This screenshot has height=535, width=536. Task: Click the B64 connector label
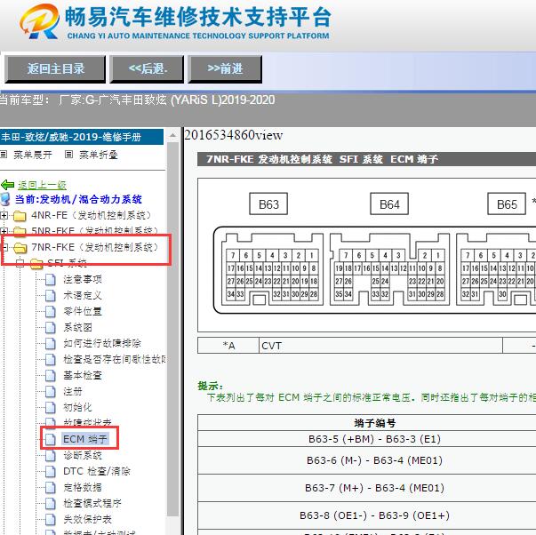389,204
